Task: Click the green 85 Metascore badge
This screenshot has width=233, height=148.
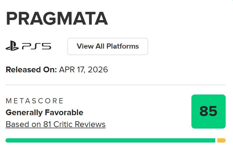Action: (208, 112)
